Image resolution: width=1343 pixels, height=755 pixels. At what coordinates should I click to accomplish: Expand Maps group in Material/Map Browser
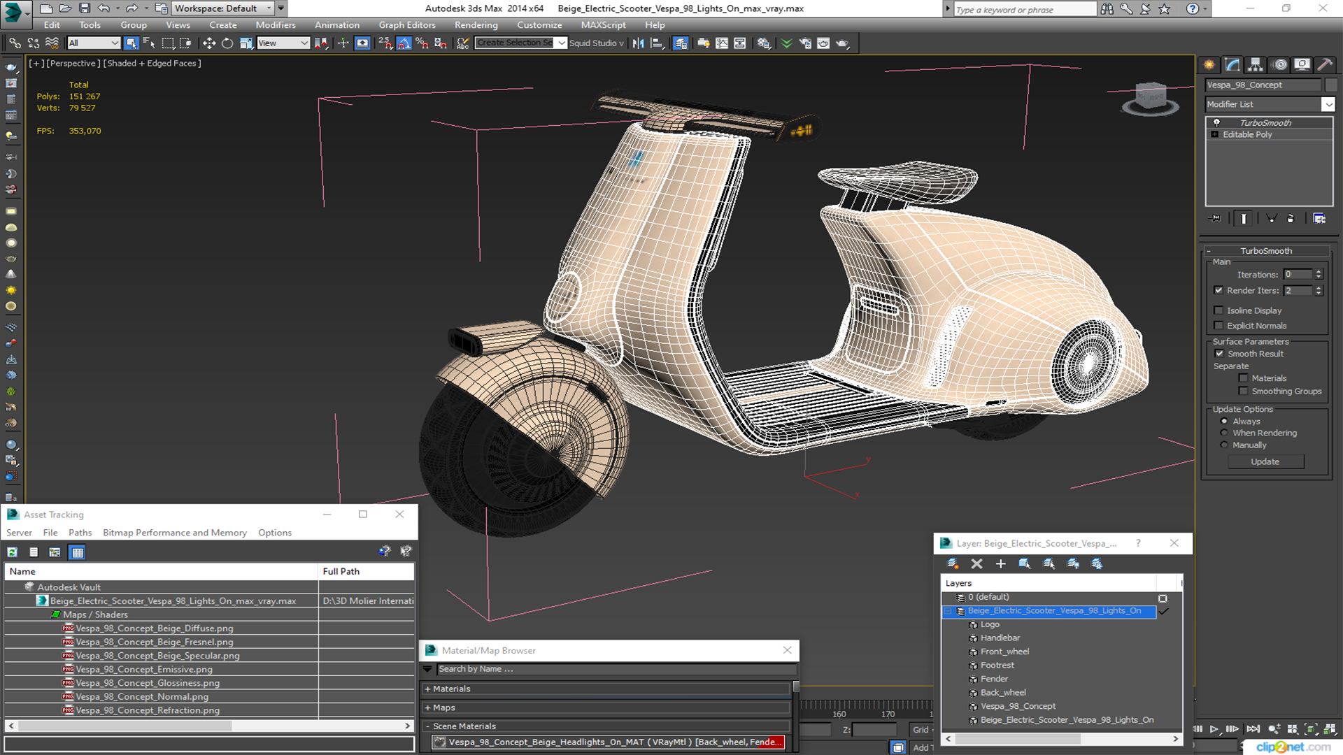(x=427, y=708)
